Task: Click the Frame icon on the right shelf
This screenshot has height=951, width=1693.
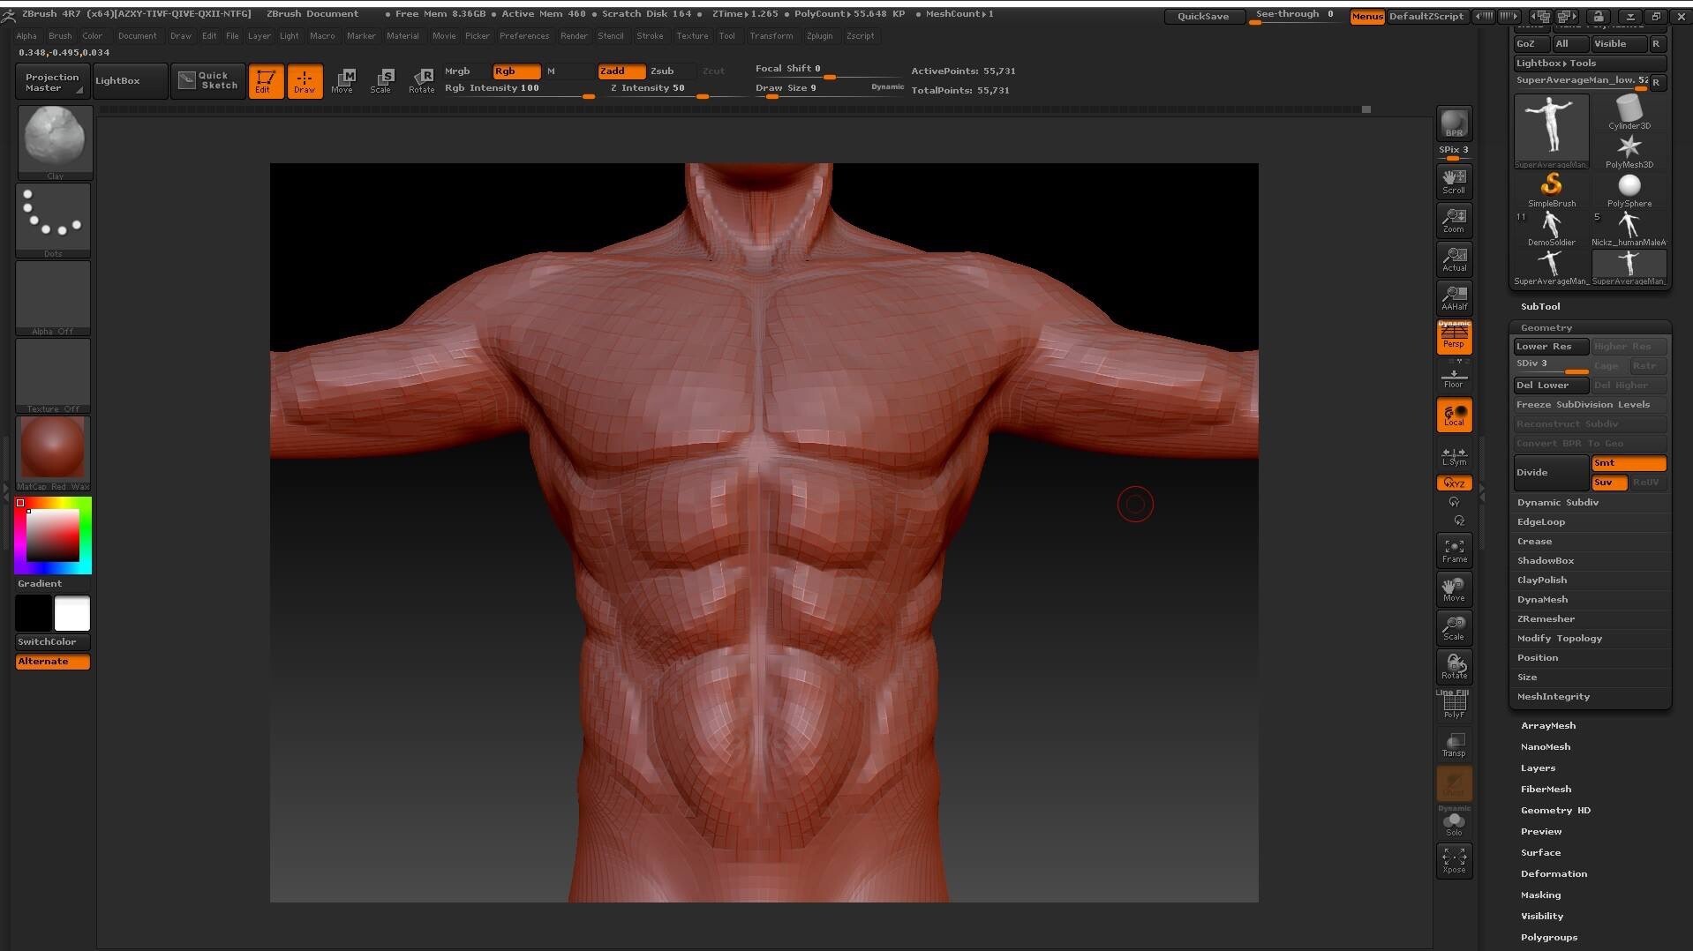Action: coord(1453,550)
